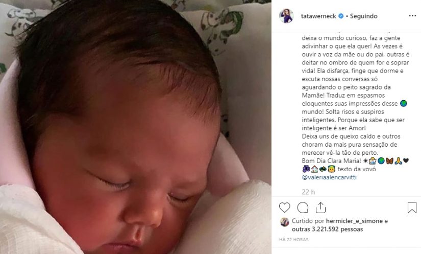Click the baby photo in the post
The image size is (421, 254).
pyautogui.click(x=136, y=127)
